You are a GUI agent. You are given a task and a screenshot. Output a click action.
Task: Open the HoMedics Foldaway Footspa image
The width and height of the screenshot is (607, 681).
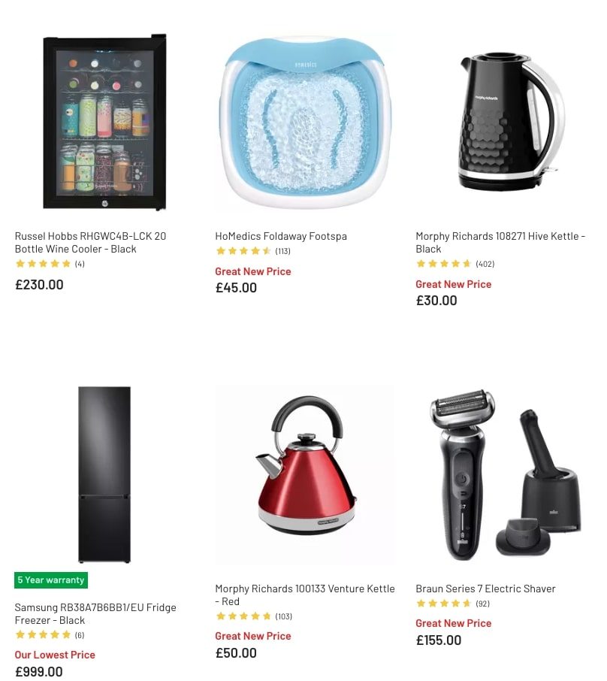[305, 122]
